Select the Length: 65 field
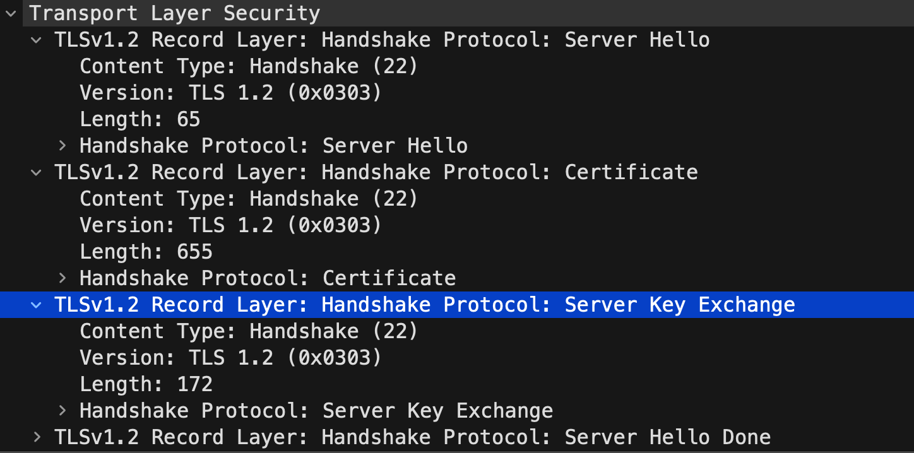Image resolution: width=914 pixels, height=453 pixels. (x=139, y=119)
